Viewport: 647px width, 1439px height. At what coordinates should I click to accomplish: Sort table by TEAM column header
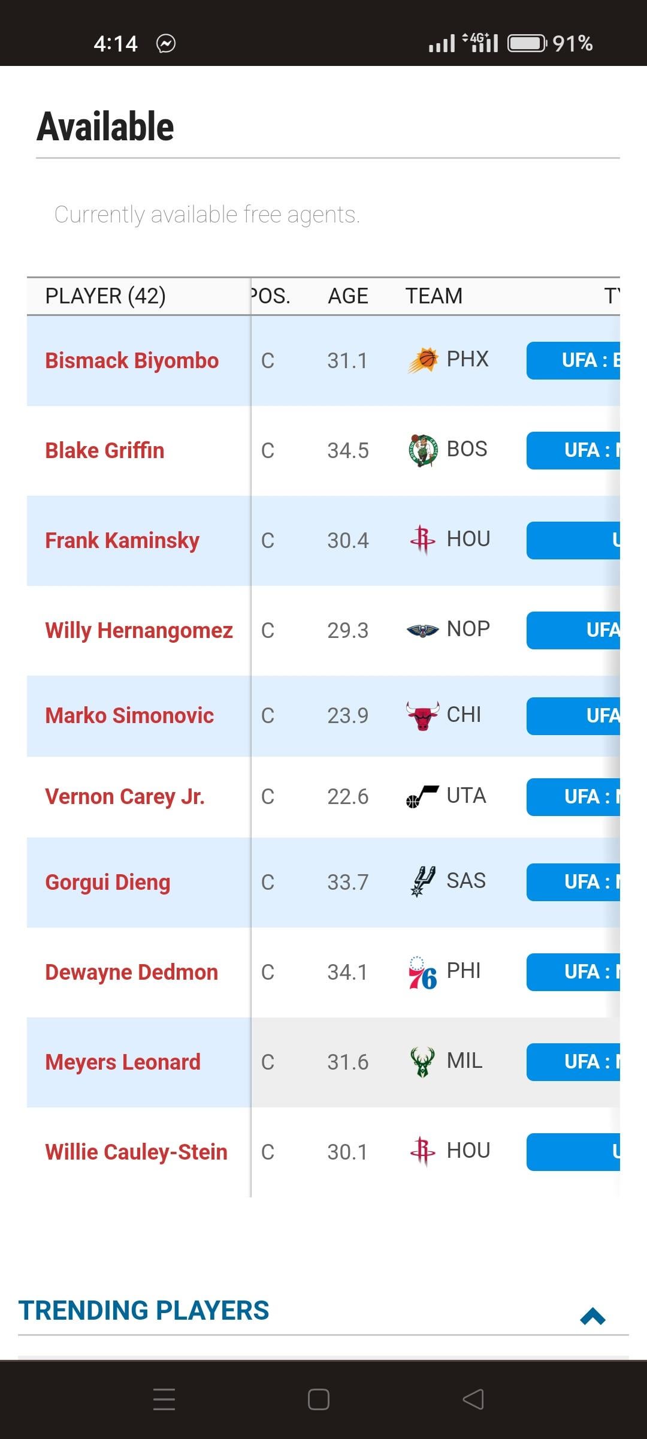pos(434,296)
